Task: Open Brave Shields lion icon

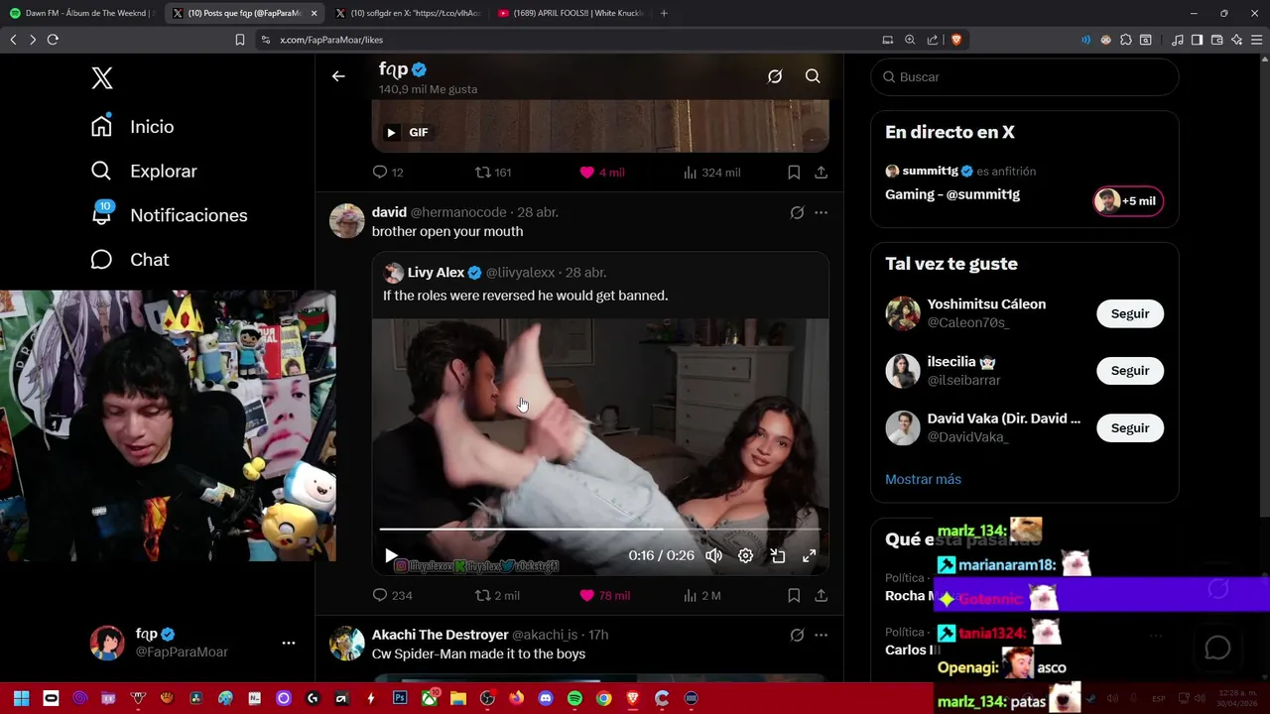Action: point(956,40)
